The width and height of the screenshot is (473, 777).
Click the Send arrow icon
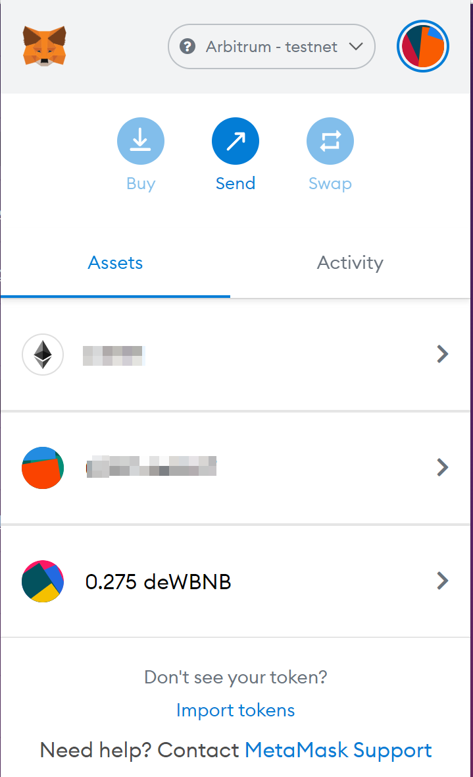(x=235, y=140)
